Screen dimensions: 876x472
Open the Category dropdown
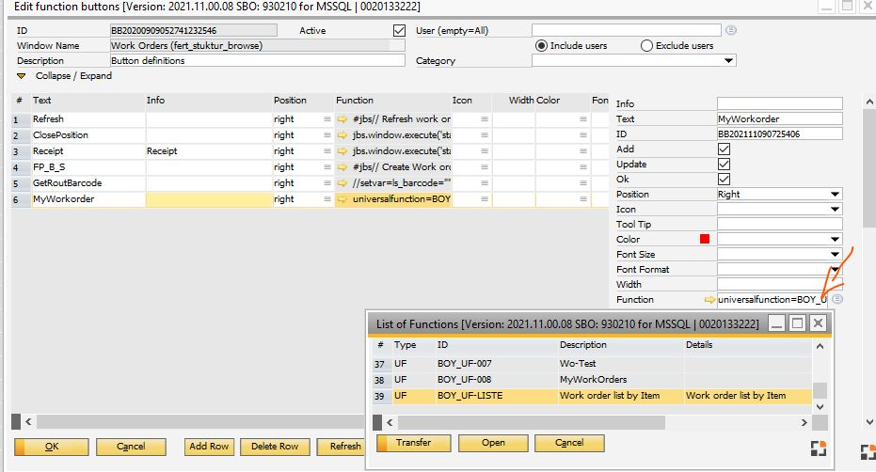[x=729, y=61]
